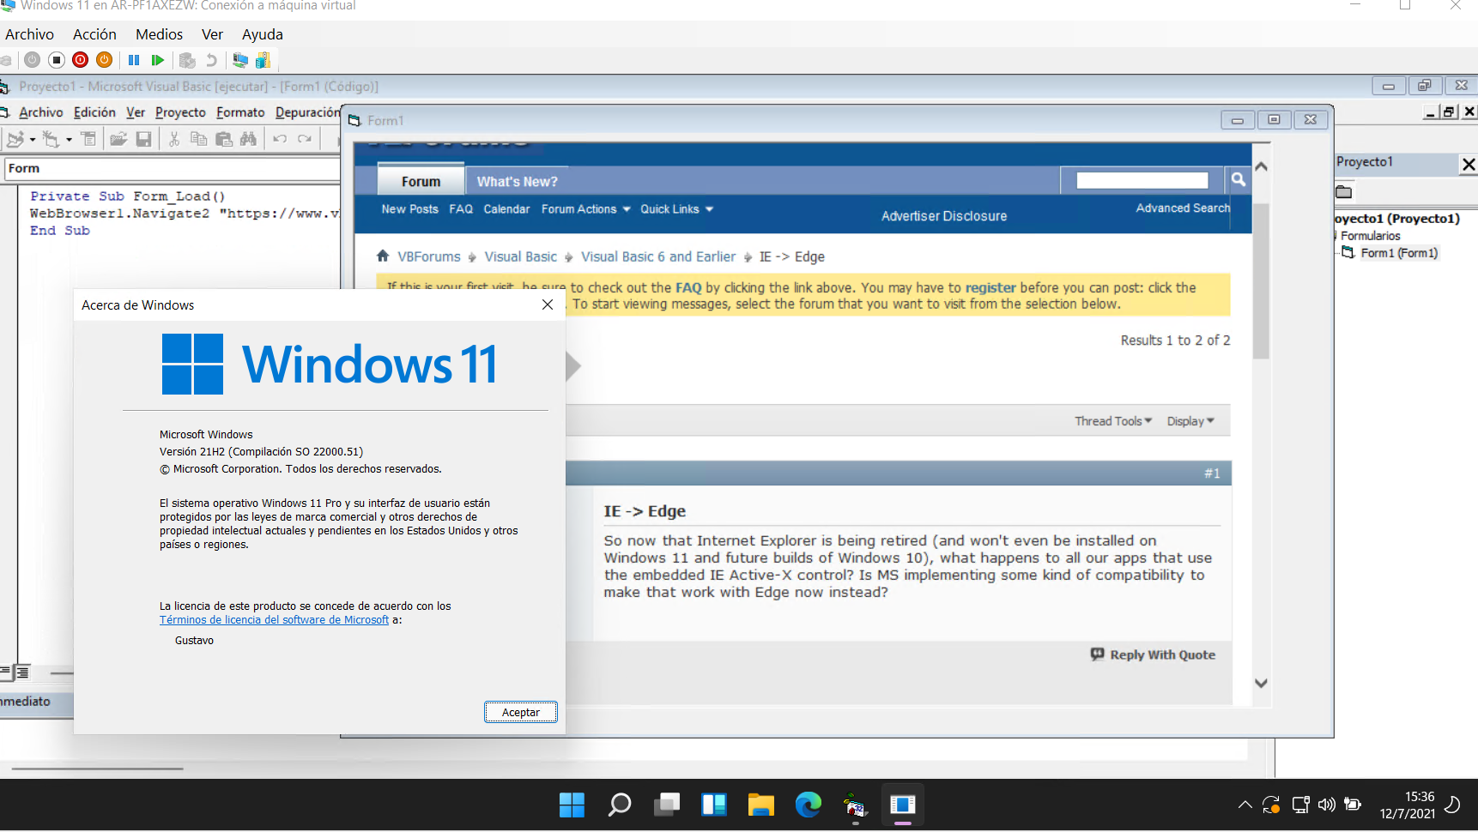Pause the virtual machine
This screenshot has height=832, width=1478.
pos(134,60)
